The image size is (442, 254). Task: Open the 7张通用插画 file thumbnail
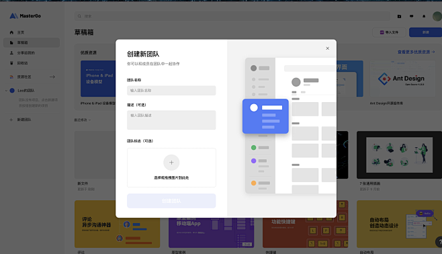399,155
